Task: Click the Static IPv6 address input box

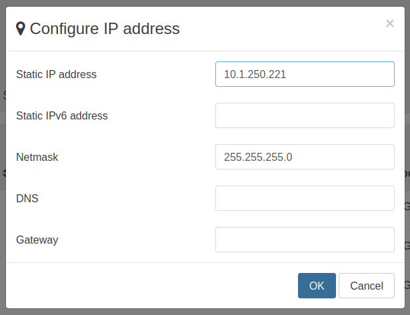Action: click(305, 115)
